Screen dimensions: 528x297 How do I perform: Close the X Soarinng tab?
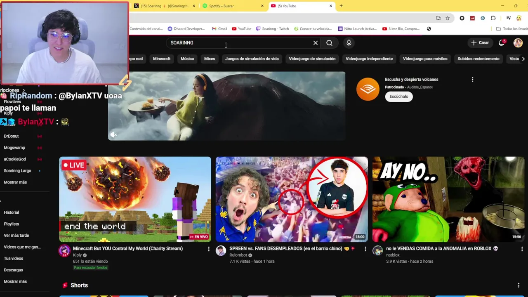[x=193, y=6]
